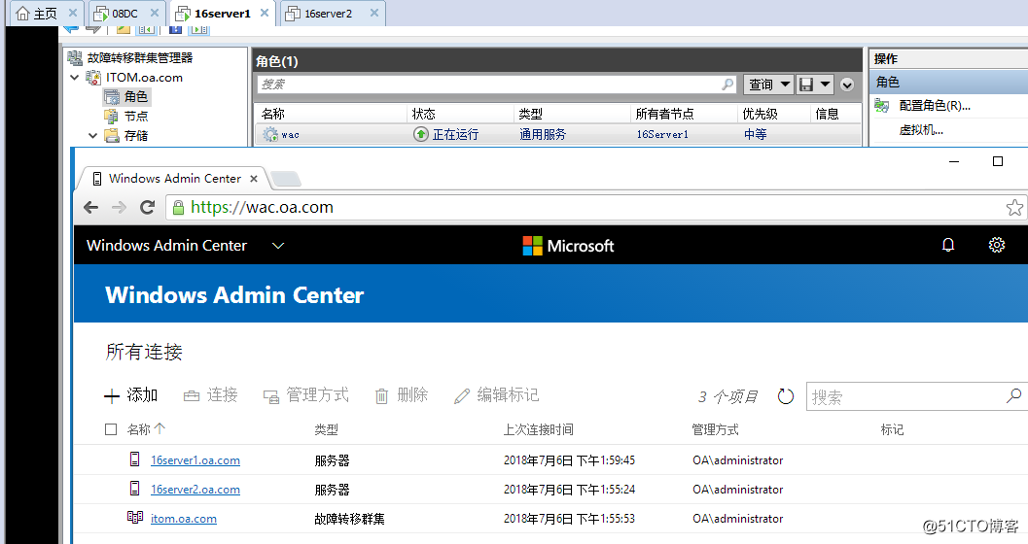Image resolution: width=1028 pixels, height=544 pixels.
Task: Reload the wac.oa.com page
Action: 148,208
